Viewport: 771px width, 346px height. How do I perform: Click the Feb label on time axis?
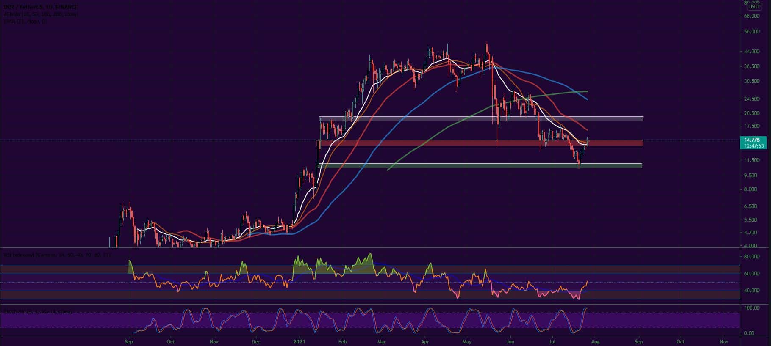[342, 341]
